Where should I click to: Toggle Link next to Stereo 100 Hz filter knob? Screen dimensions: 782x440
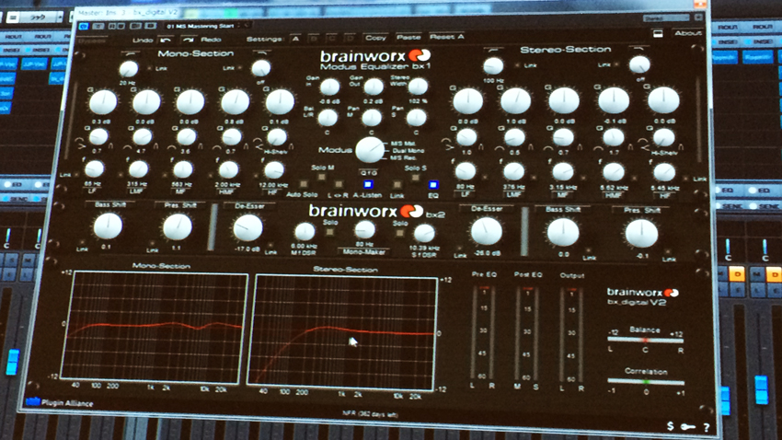point(517,65)
